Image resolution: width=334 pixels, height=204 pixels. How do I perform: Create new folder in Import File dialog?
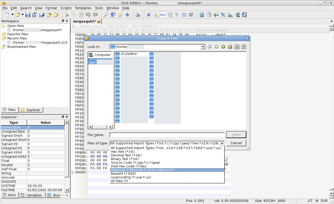(230, 47)
